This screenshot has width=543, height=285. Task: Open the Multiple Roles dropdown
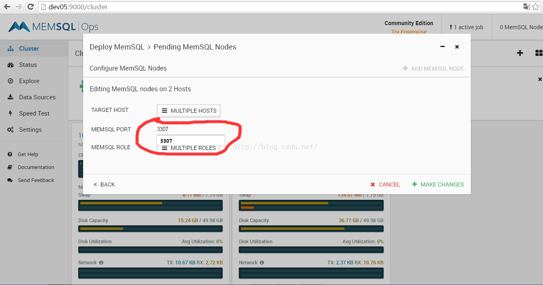click(x=189, y=148)
